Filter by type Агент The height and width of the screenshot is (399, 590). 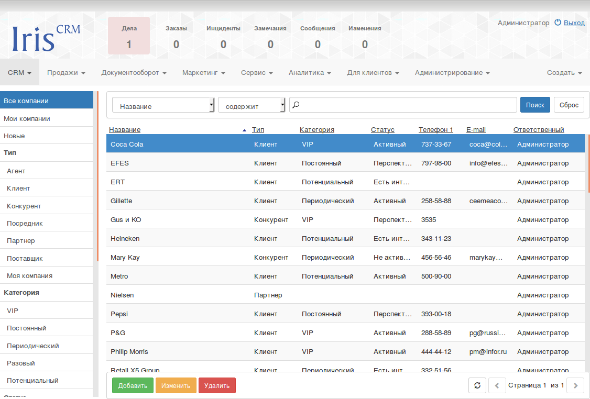point(46,171)
